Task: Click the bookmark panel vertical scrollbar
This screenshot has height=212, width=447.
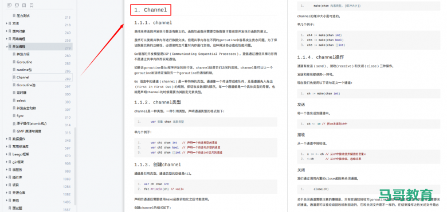Action: click(75, 166)
